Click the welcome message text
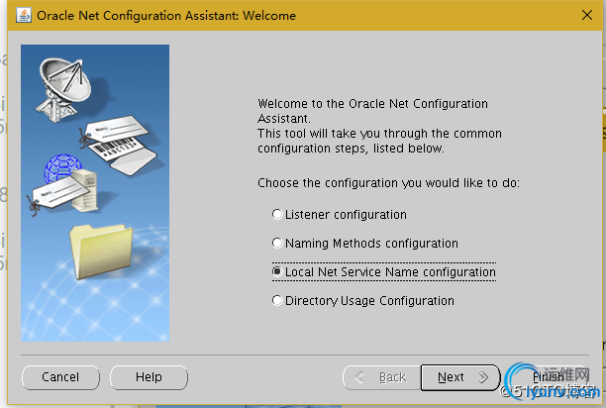Viewport: 606px width, 408px height. (x=379, y=126)
